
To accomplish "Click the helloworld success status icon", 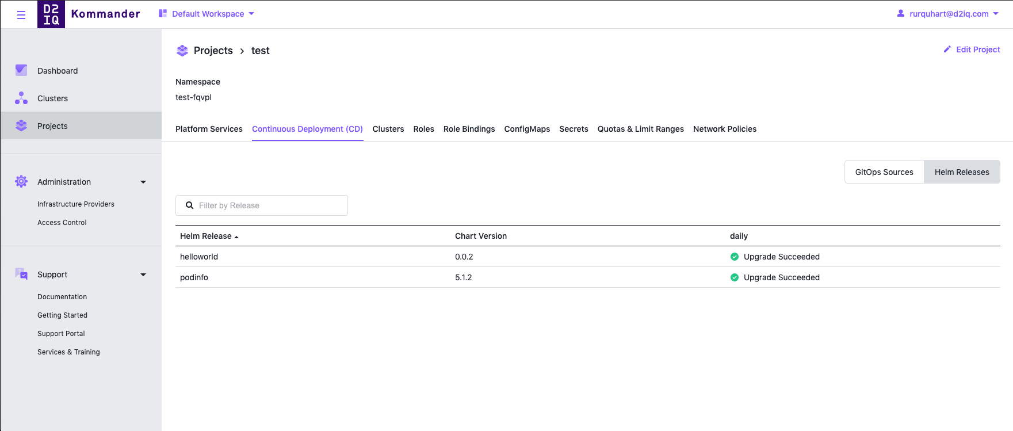I will tap(735, 257).
